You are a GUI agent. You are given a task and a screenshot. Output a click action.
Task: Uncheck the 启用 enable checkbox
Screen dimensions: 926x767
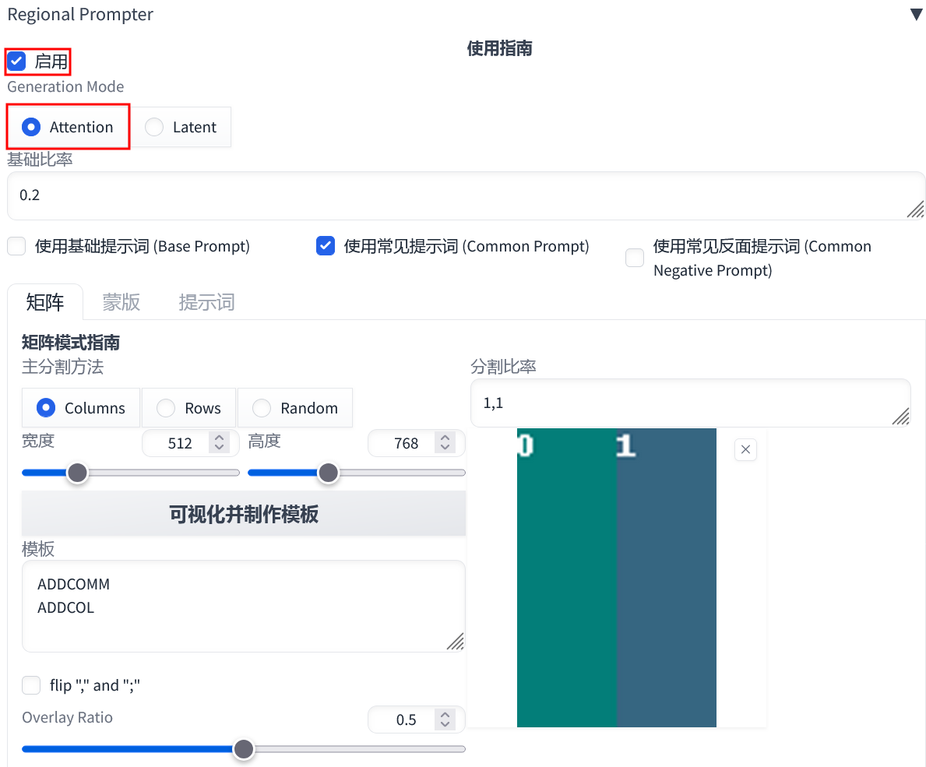pos(16,61)
